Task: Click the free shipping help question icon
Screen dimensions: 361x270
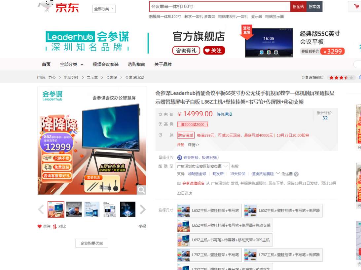Action: pyautogui.click(x=296, y=174)
